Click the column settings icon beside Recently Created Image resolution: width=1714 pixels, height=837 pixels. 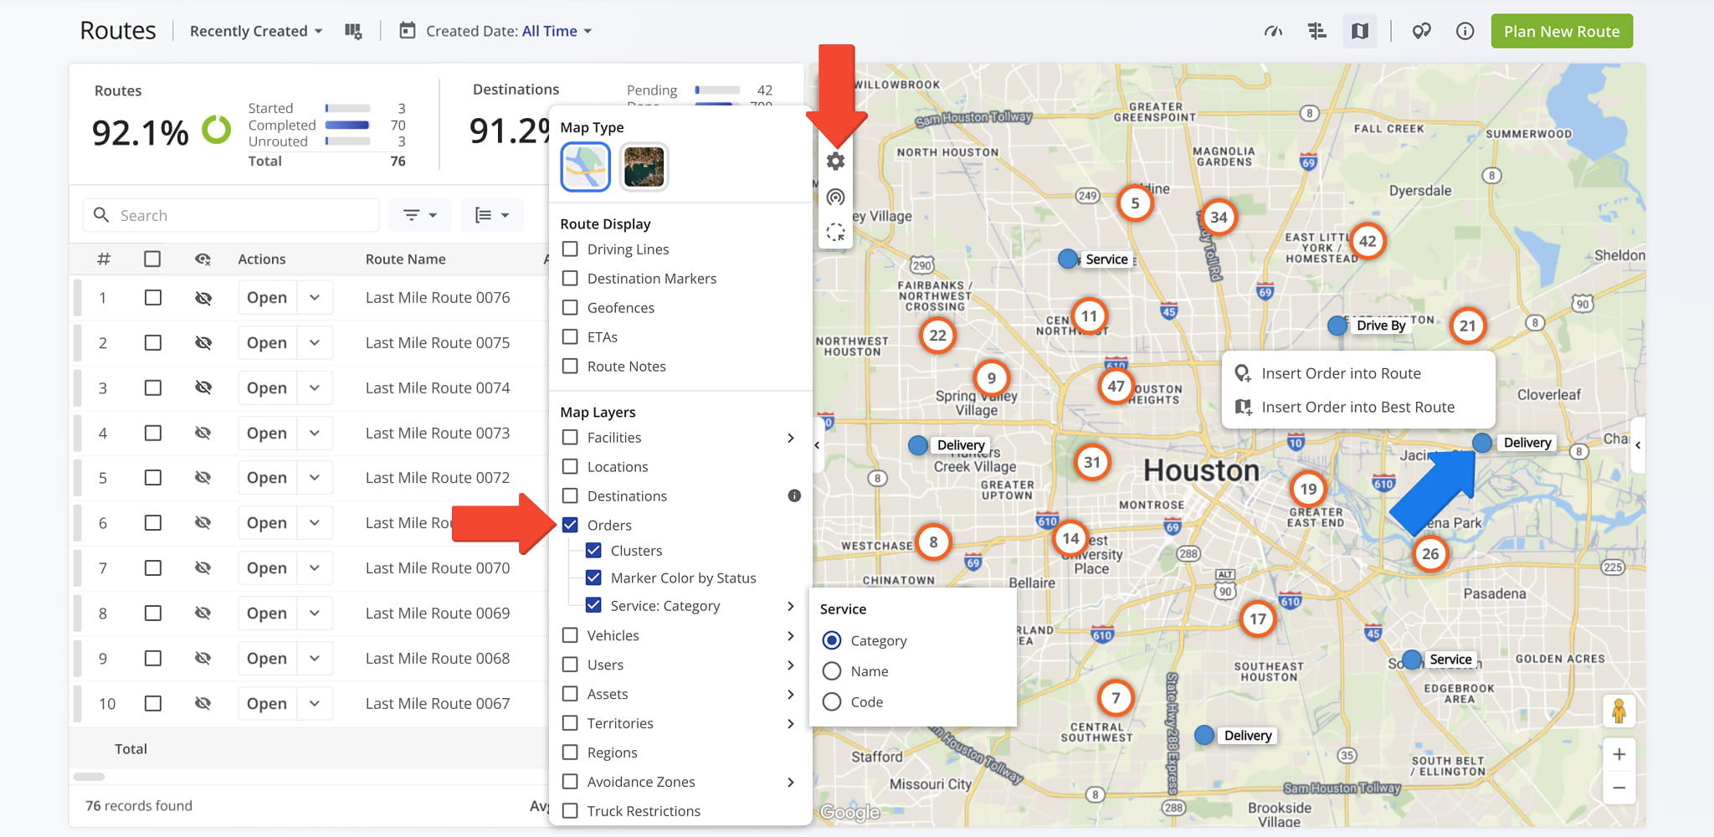click(x=353, y=31)
